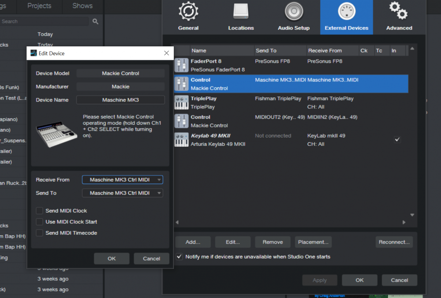Enable Use MIDI Clock Start checkbox
Image resolution: width=441 pixels, height=298 pixels.
point(39,222)
